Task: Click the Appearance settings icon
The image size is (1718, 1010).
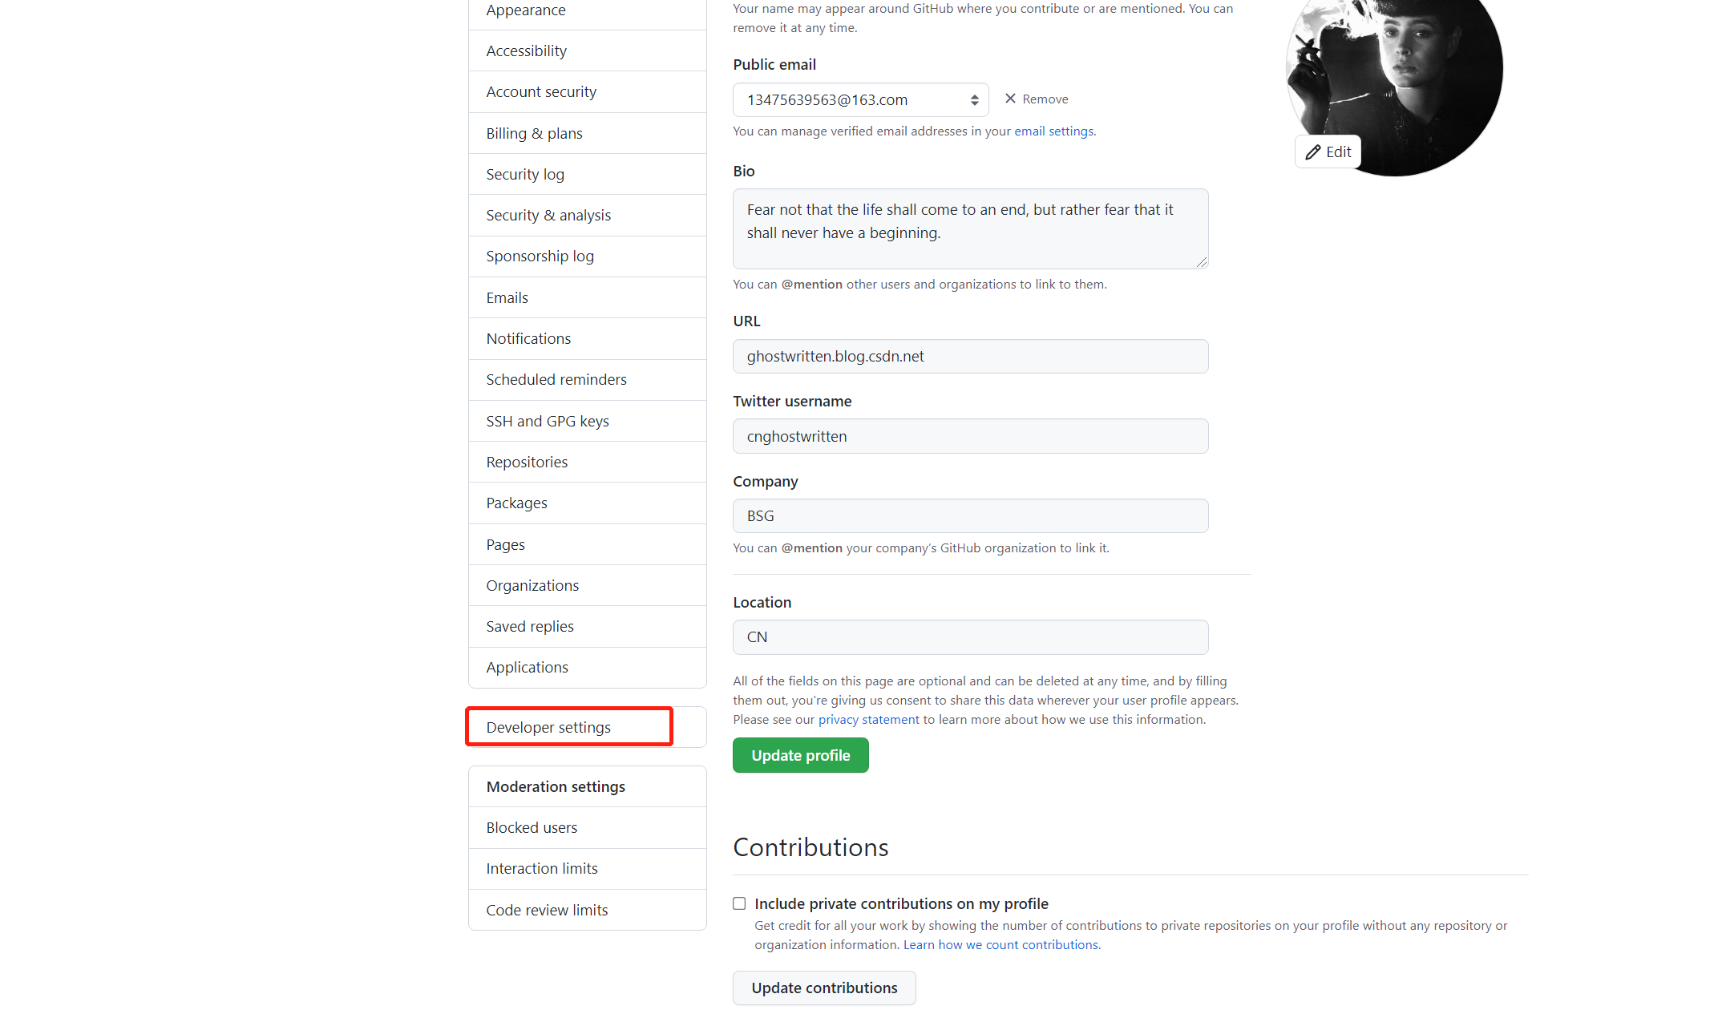Action: tap(525, 10)
